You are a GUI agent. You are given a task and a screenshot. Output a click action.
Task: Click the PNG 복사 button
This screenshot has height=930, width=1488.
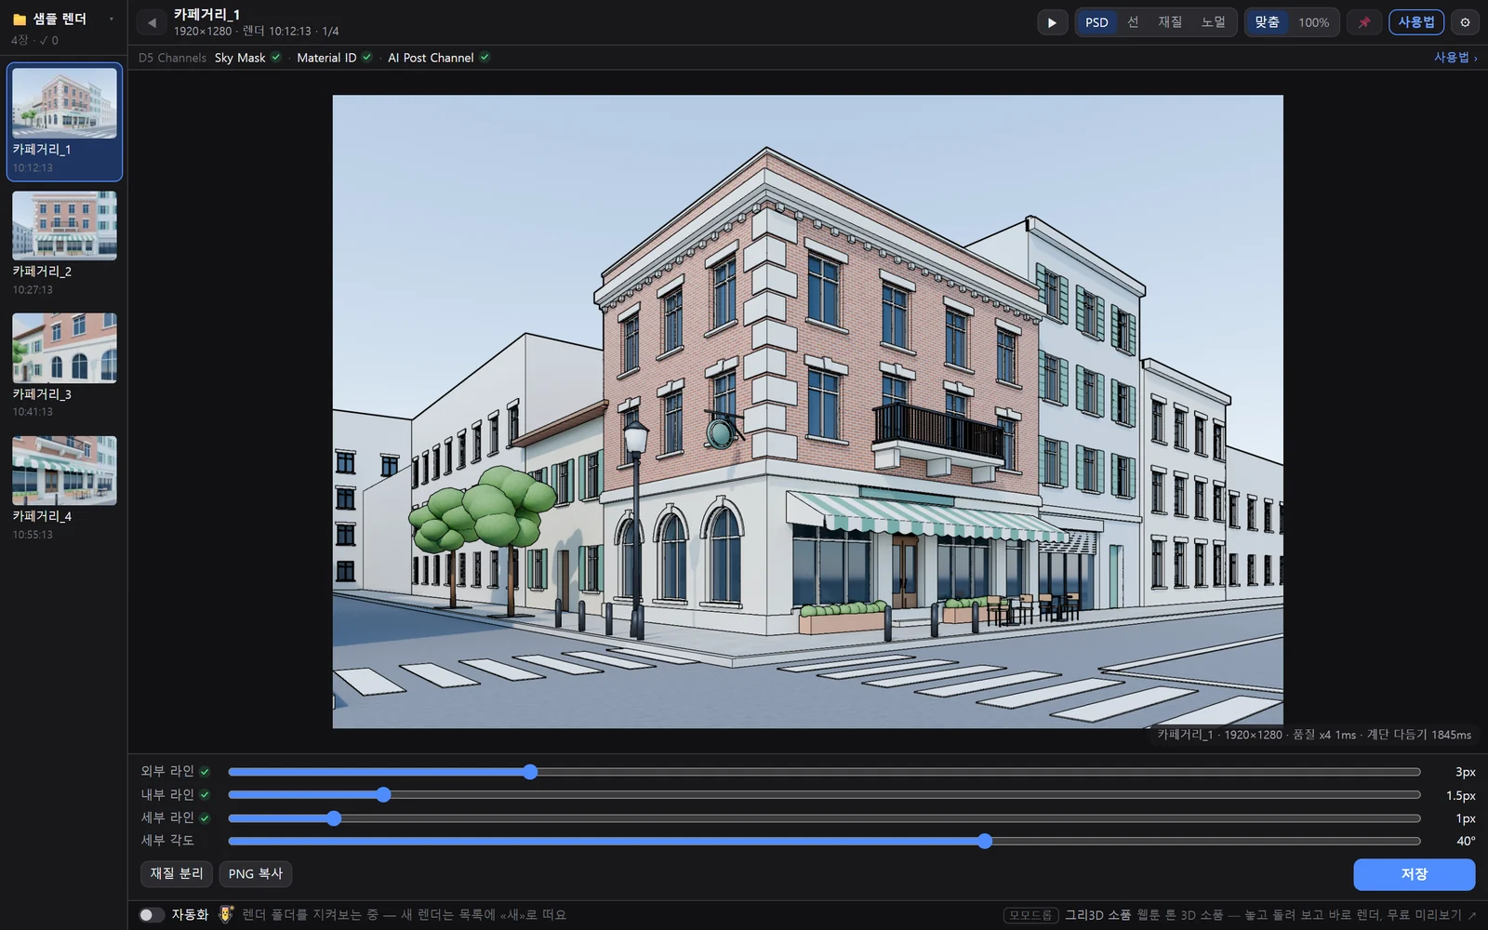[x=256, y=873]
